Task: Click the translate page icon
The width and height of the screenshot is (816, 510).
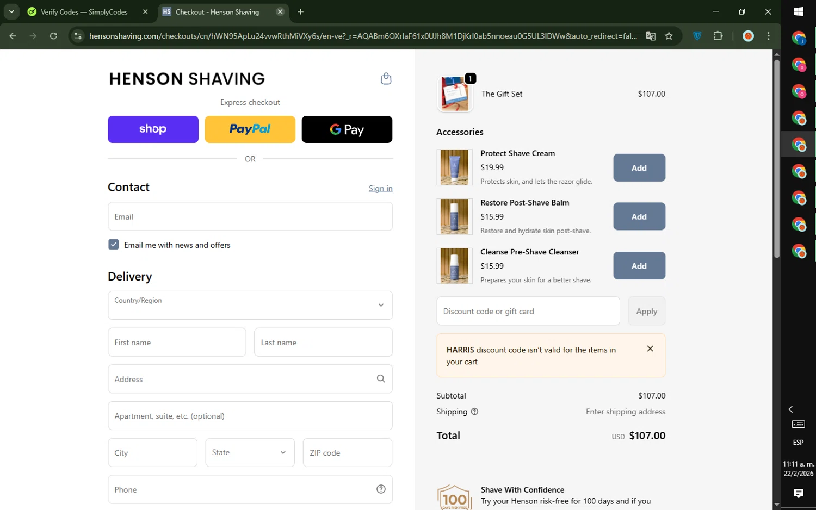Action: coord(651,36)
